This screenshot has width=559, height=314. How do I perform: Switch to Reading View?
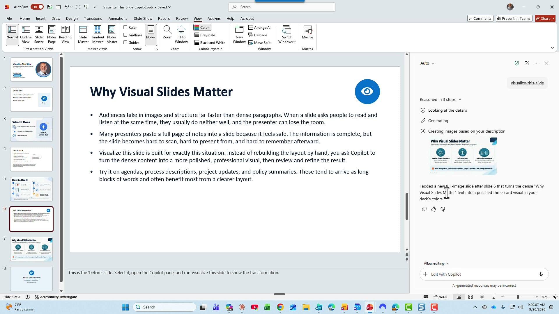tap(65, 35)
